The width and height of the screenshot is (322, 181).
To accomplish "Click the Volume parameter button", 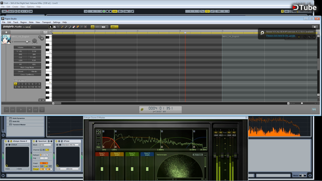I will click(21, 47).
